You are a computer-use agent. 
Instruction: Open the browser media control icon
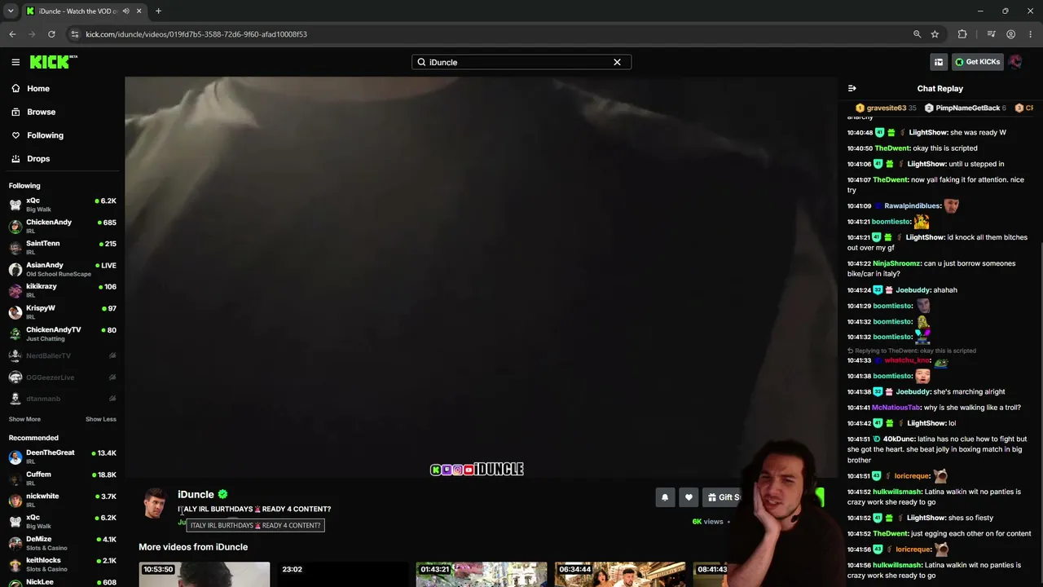point(991,34)
